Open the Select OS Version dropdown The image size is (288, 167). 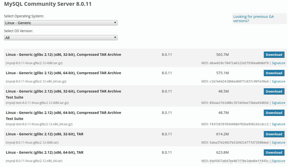click(x=61, y=37)
